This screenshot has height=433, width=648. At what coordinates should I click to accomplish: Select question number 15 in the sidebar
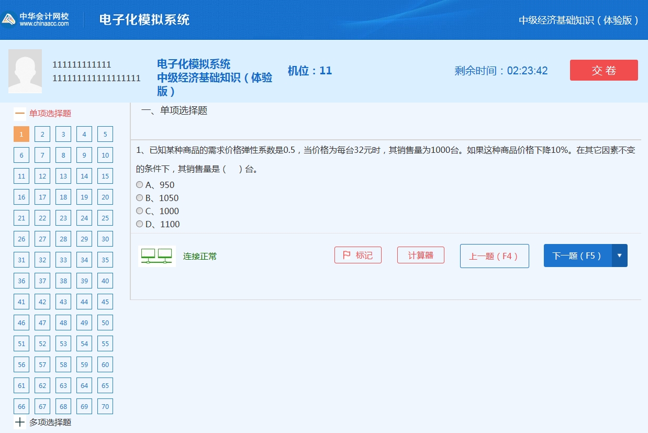pyautogui.click(x=105, y=176)
